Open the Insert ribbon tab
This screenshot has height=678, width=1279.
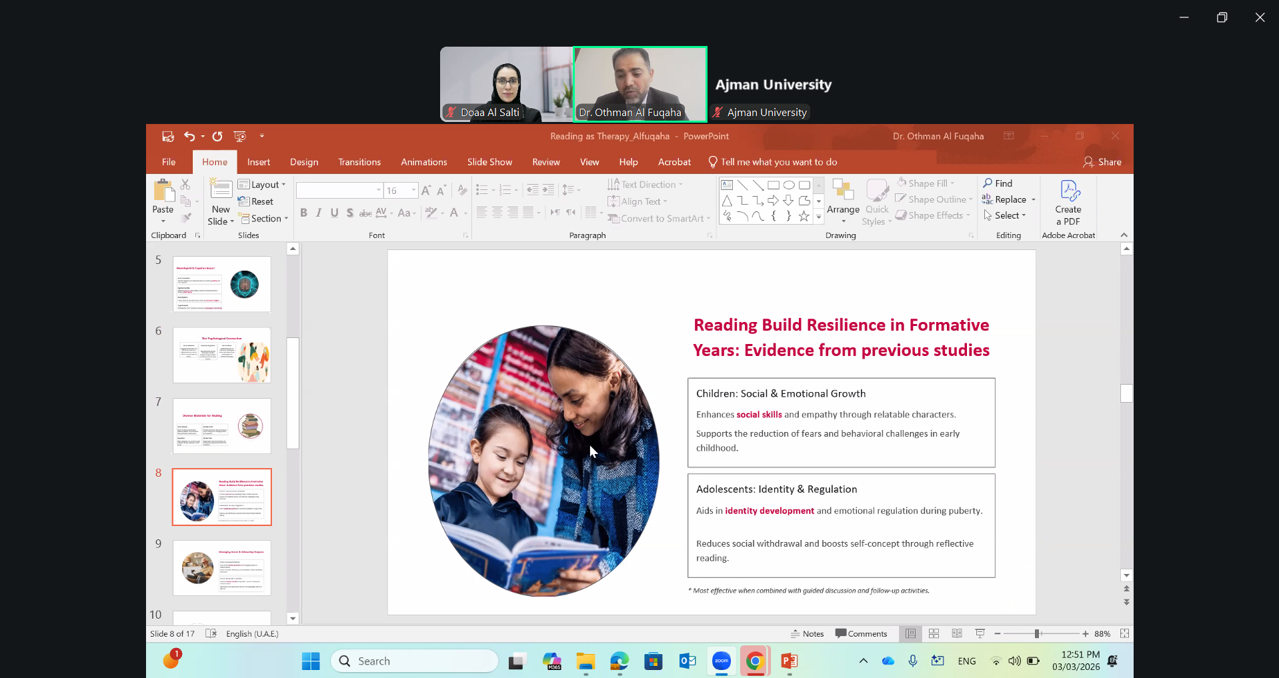coord(258,162)
